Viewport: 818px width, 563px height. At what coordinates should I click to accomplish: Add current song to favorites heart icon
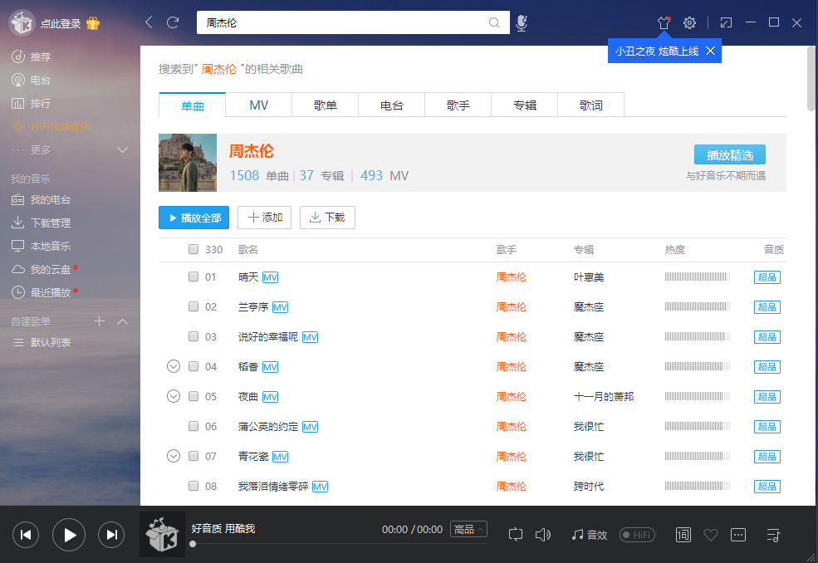tap(710, 535)
